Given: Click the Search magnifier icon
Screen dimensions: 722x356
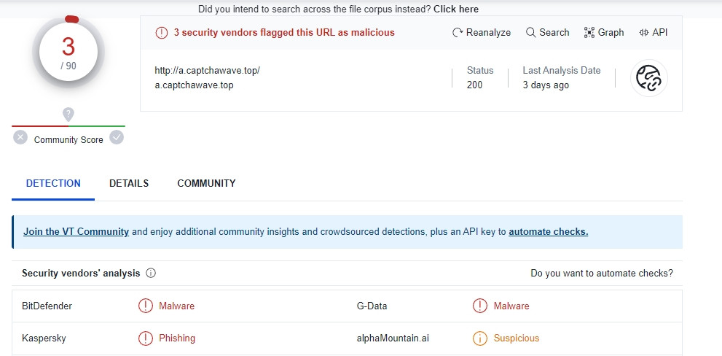Looking at the screenshot, I should 531,33.
